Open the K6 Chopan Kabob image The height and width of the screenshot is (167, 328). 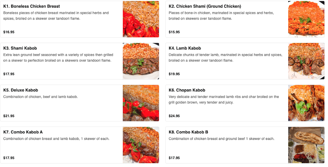click(x=306, y=103)
